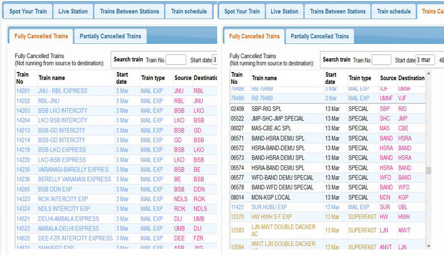Focus the Train No. field in left panel
The width and height of the screenshot is (444, 255).
click(176, 60)
